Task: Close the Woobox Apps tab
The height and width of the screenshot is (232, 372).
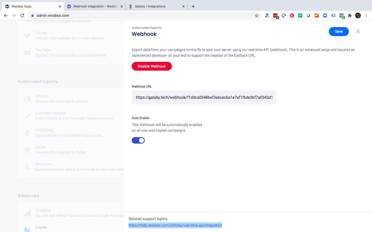Action: 60,6
